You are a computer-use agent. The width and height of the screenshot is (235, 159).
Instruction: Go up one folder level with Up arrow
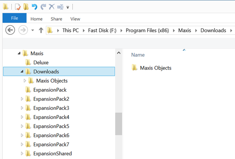coord(41,30)
